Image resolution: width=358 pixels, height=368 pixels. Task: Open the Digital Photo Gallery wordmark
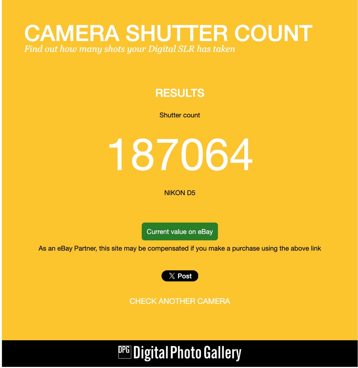[x=187, y=353]
